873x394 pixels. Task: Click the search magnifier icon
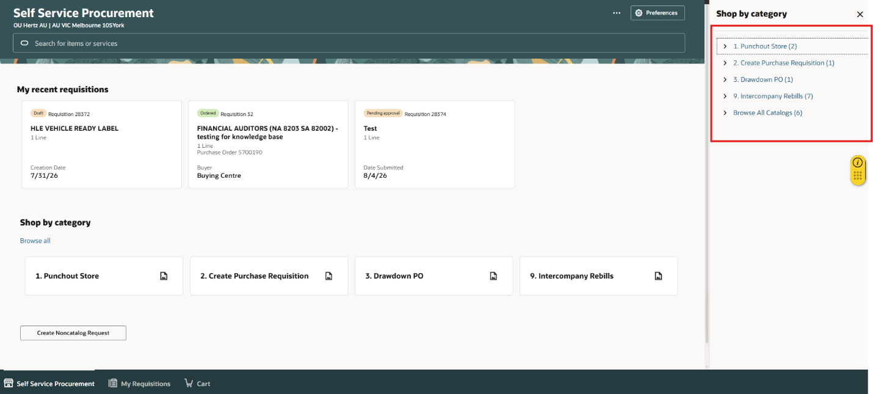pyautogui.click(x=25, y=43)
